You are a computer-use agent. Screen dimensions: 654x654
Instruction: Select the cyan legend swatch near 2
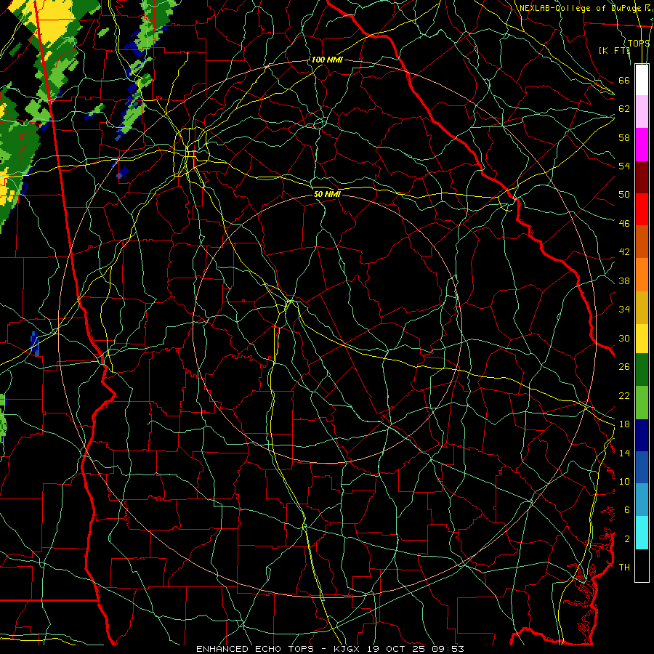pos(642,533)
